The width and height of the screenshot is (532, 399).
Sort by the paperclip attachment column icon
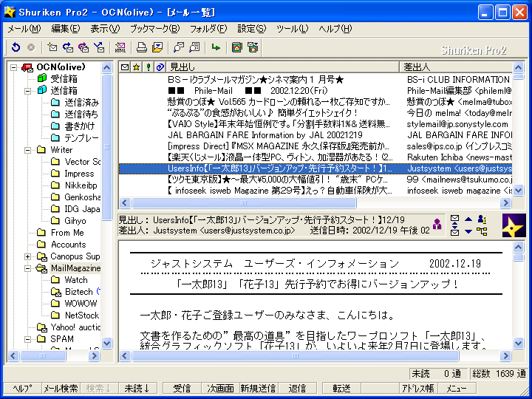pos(160,67)
